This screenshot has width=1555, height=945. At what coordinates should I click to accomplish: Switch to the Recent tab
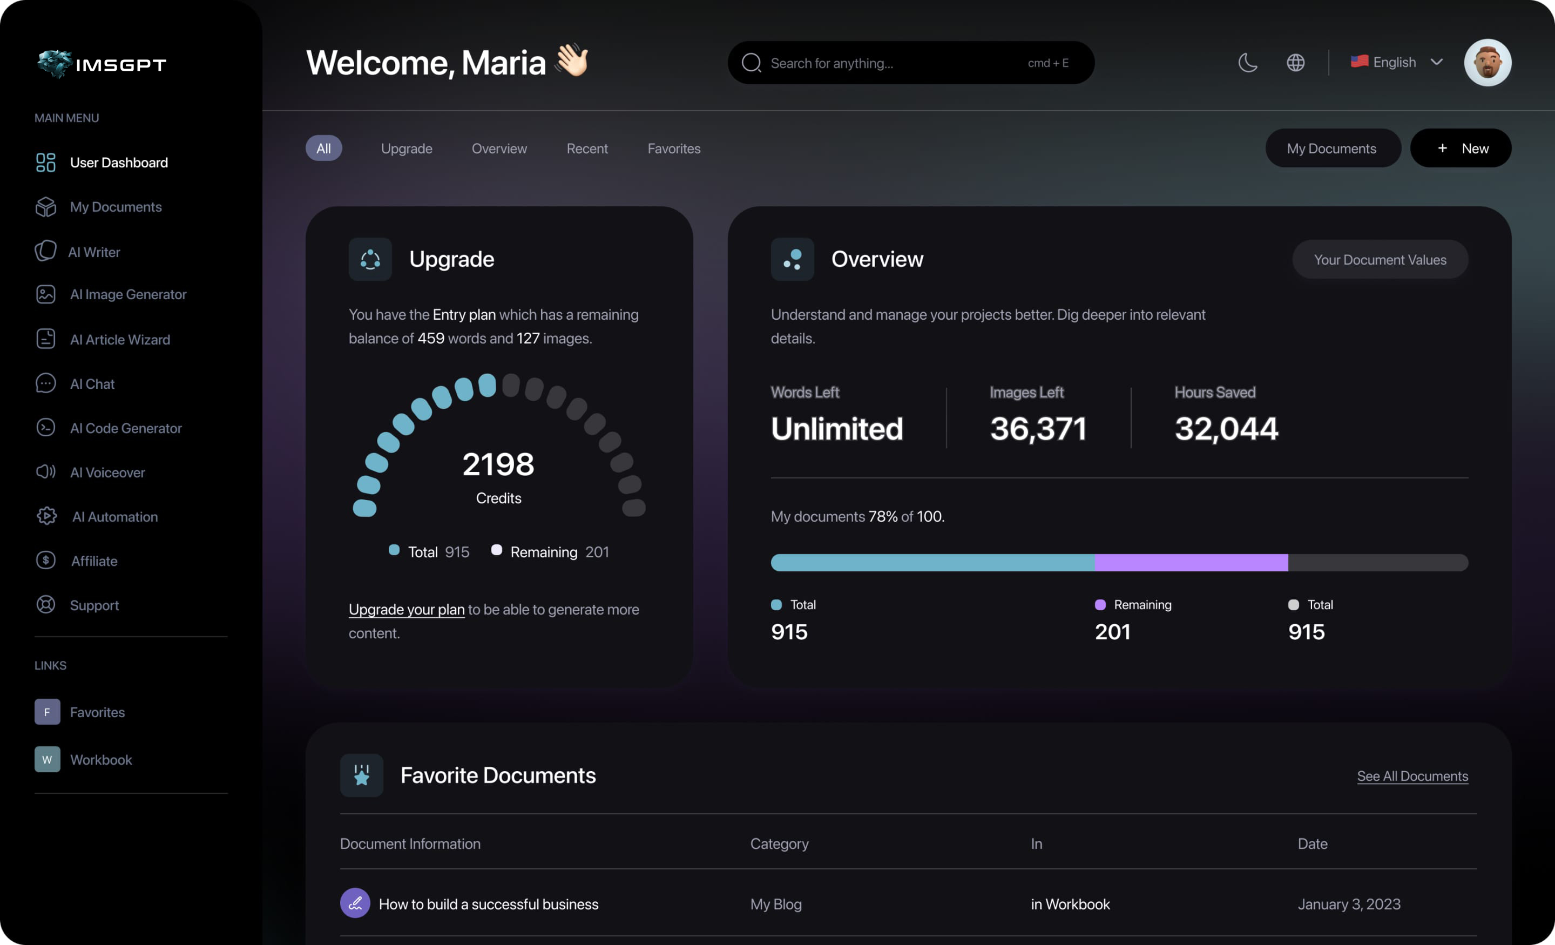587,148
